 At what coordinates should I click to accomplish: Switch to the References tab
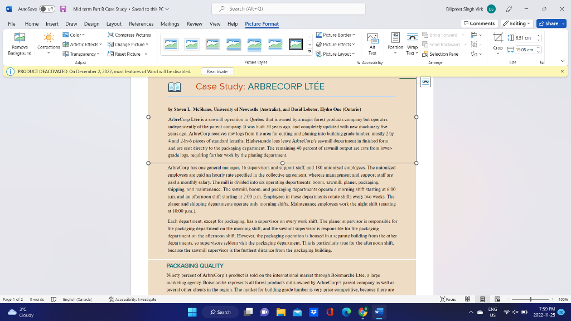pyautogui.click(x=141, y=23)
